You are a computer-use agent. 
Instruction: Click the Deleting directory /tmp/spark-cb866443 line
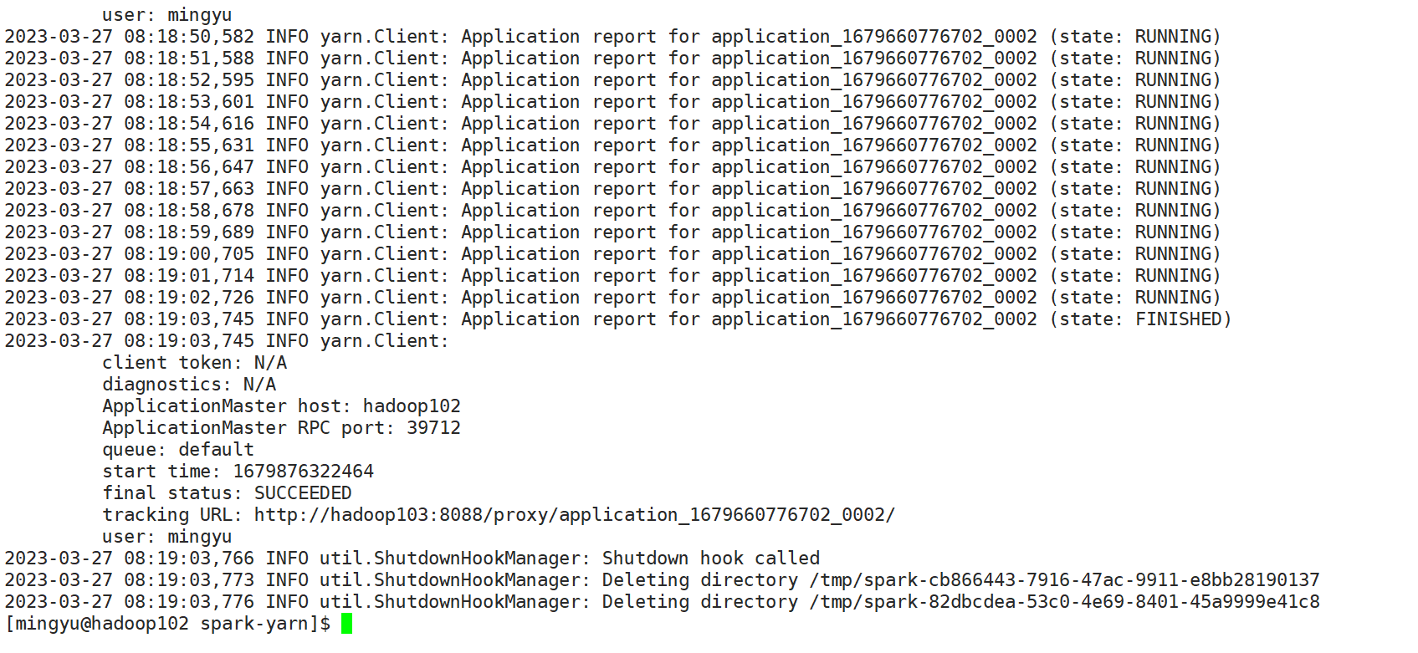pyautogui.click(x=662, y=580)
